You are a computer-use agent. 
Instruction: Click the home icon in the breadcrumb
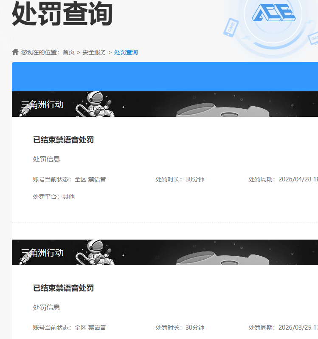click(15, 52)
